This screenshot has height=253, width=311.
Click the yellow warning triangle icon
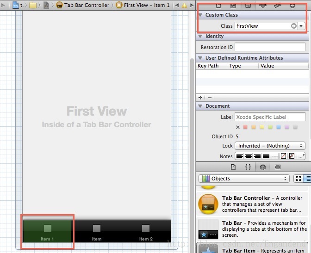pyautogui.click(x=185, y=6)
